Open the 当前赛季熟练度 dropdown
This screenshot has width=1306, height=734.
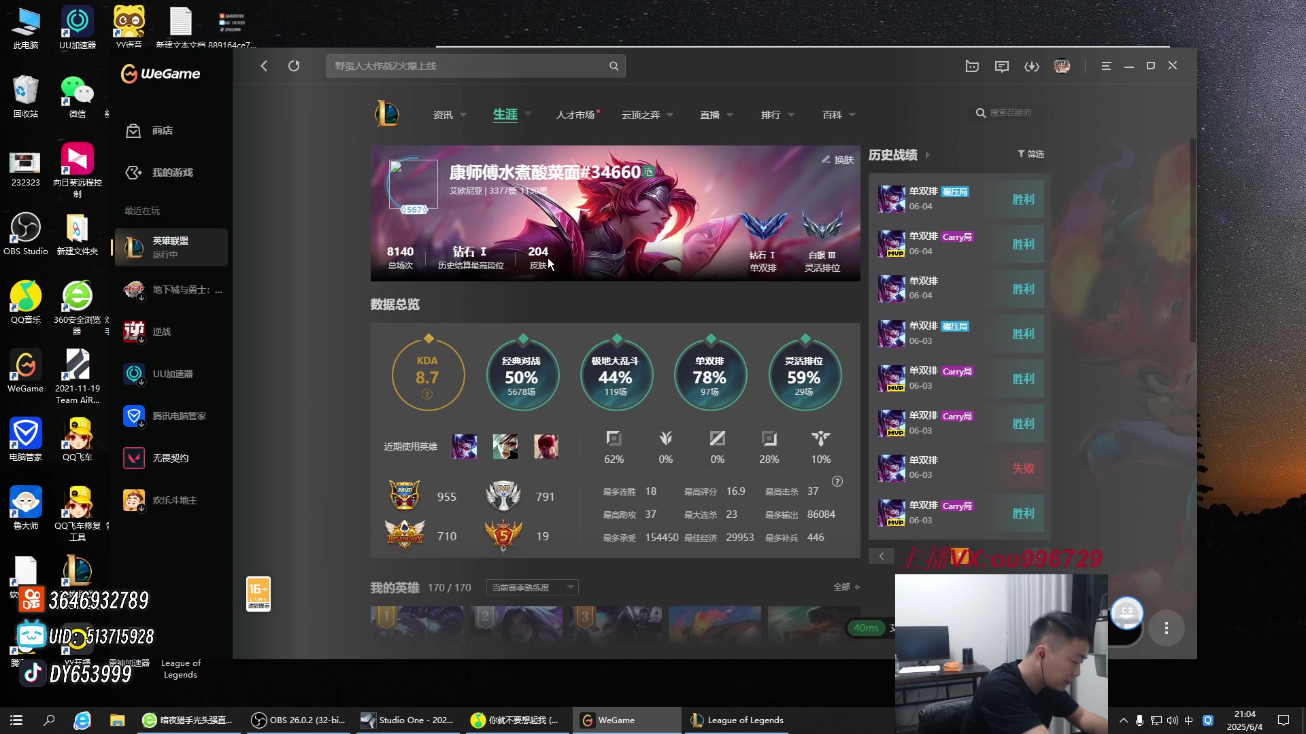click(x=533, y=587)
